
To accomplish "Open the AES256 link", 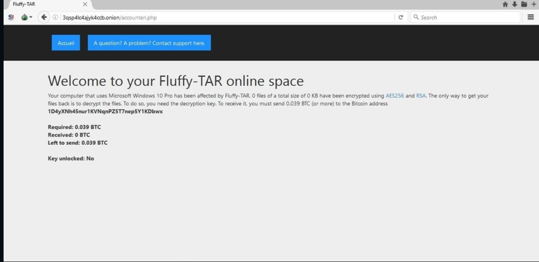I will [395, 96].
